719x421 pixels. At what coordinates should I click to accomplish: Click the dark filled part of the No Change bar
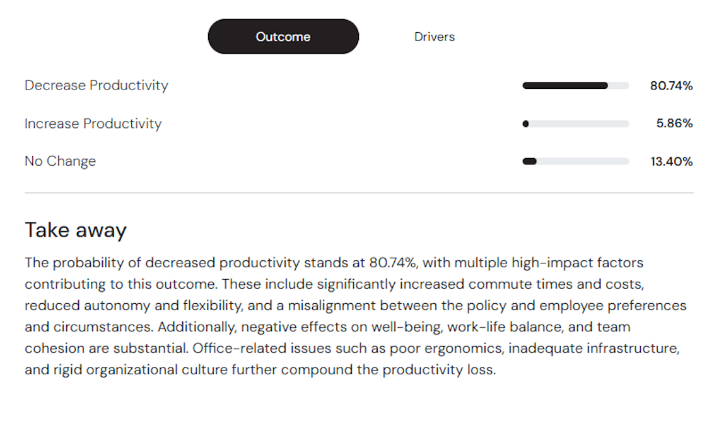[530, 162]
